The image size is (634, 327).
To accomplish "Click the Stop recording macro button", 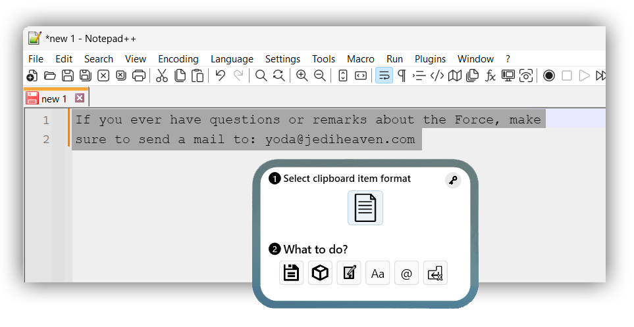I will 567,76.
